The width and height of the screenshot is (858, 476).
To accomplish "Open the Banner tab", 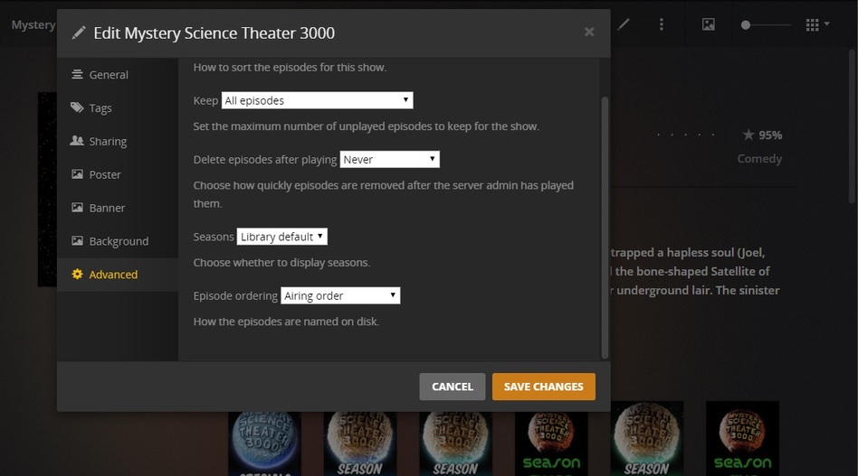I will click(118, 208).
